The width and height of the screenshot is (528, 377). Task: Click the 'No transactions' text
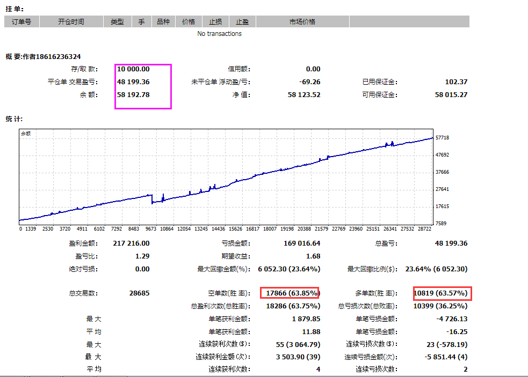click(x=220, y=34)
